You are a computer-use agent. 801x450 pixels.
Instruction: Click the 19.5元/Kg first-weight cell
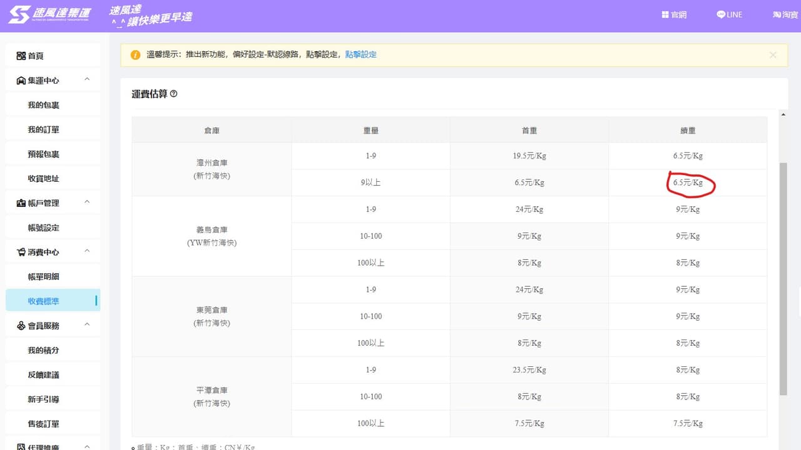tap(529, 156)
